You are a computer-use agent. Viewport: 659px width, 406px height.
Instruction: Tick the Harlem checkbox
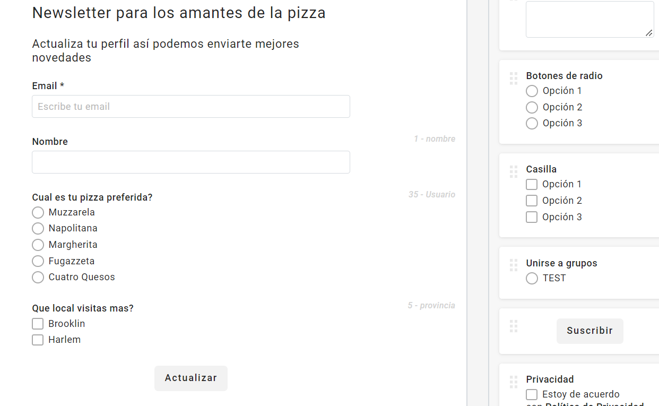point(38,340)
